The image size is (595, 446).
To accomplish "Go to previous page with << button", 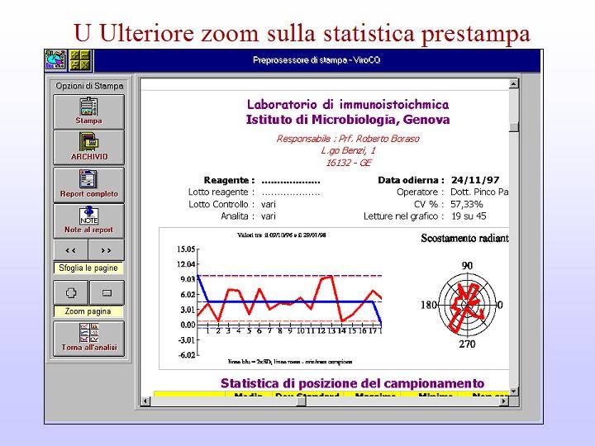I will [71, 249].
